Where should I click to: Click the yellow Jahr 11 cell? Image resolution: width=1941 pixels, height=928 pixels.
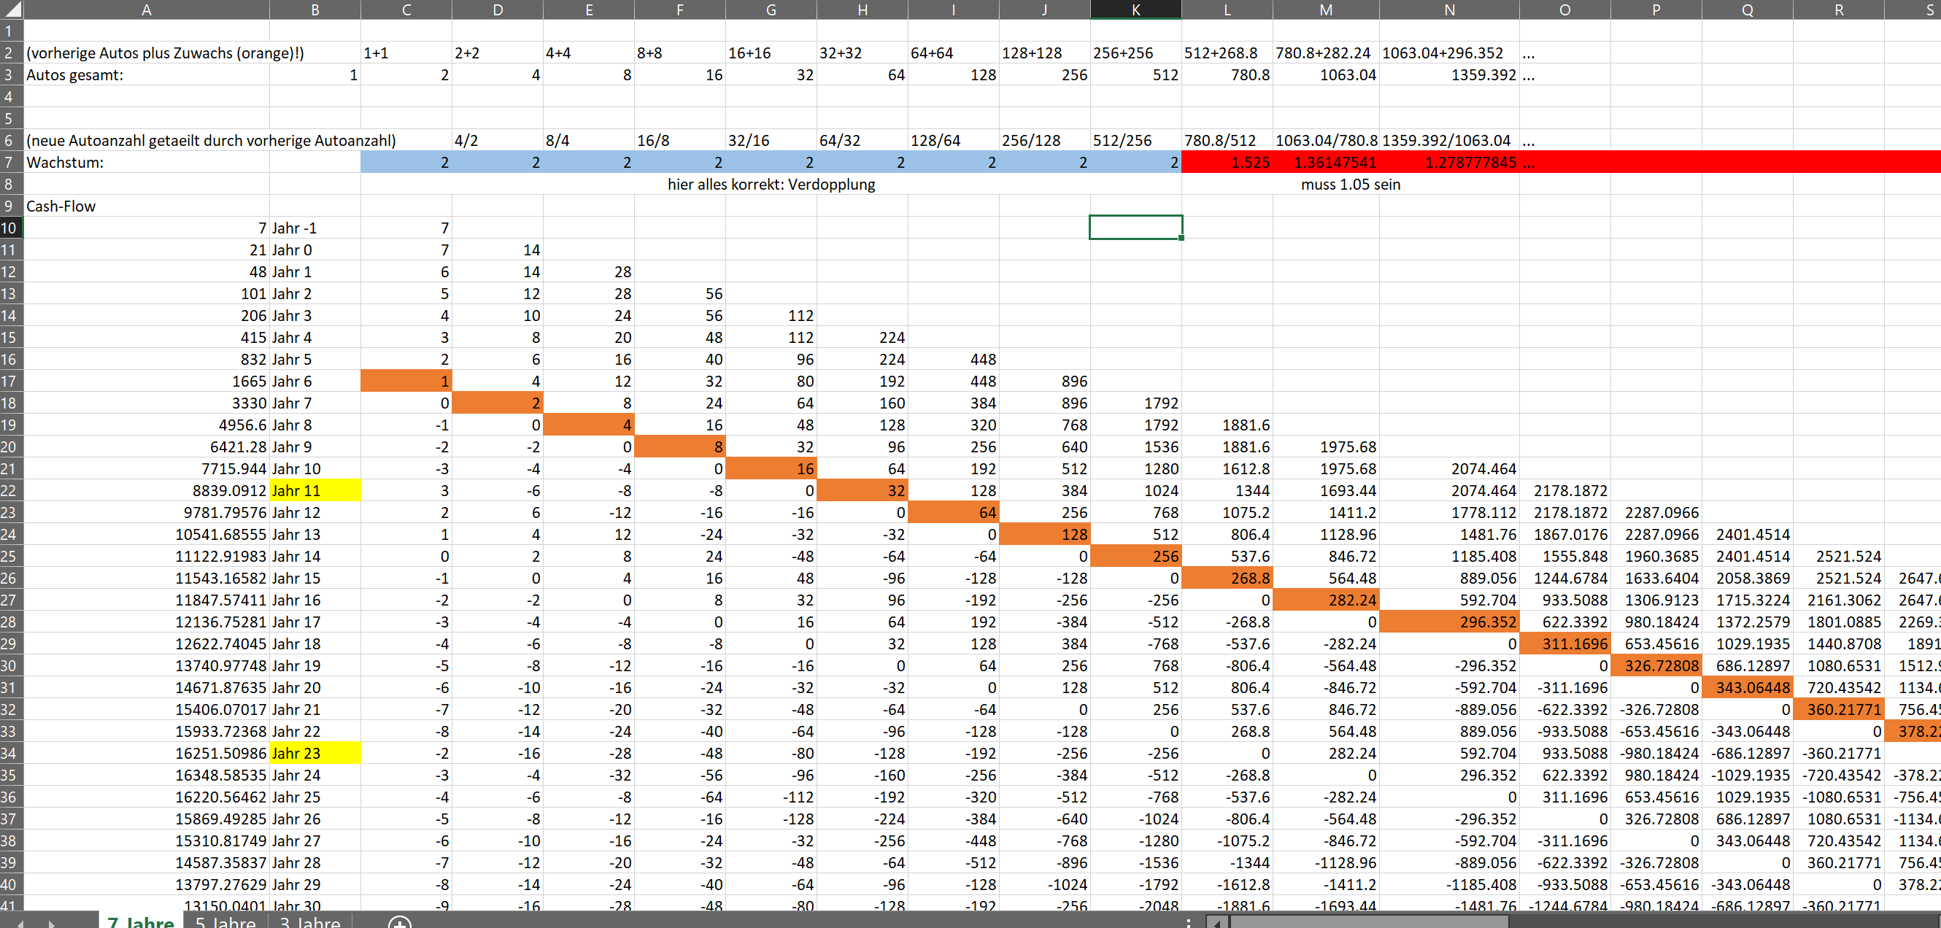(x=315, y=490)
